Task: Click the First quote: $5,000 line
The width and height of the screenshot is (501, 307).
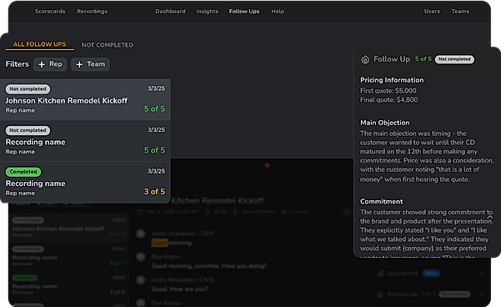Action: (x=388, y=90)
